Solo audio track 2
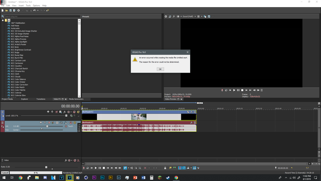 point(75,123)
